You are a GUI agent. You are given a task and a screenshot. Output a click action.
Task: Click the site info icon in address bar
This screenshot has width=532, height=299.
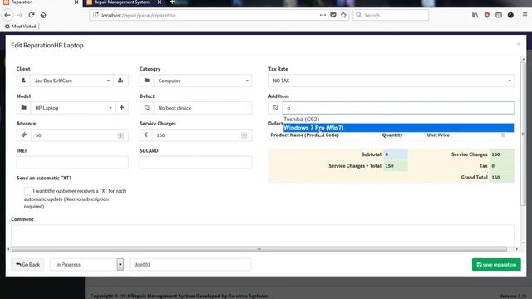[96, 15]
